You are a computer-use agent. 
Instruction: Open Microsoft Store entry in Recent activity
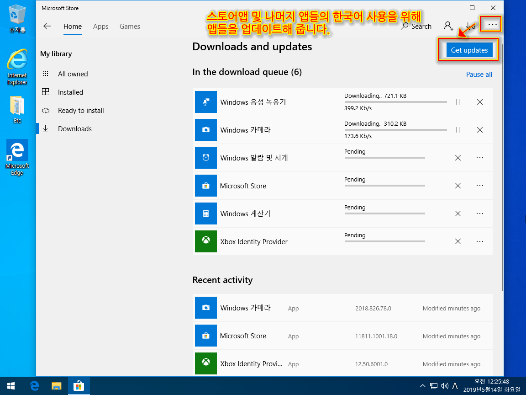point(343,336)
